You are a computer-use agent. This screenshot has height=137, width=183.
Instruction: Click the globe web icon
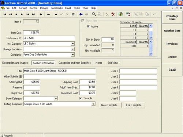(x=120, y=14)
